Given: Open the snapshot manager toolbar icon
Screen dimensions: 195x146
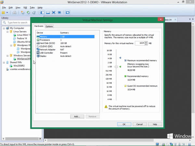Looking at the screenshot, I should 34,13.
